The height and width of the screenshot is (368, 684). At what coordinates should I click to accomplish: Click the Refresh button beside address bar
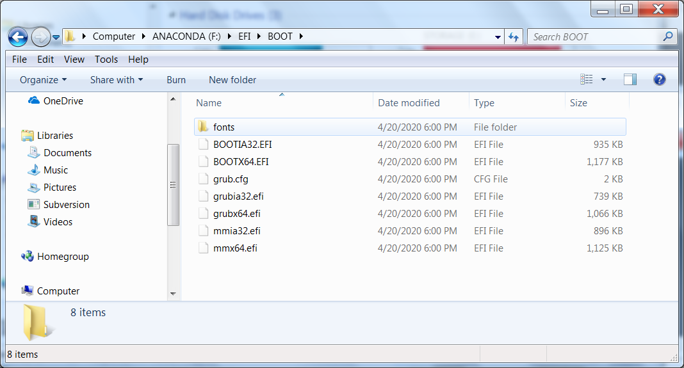(513, 37)
